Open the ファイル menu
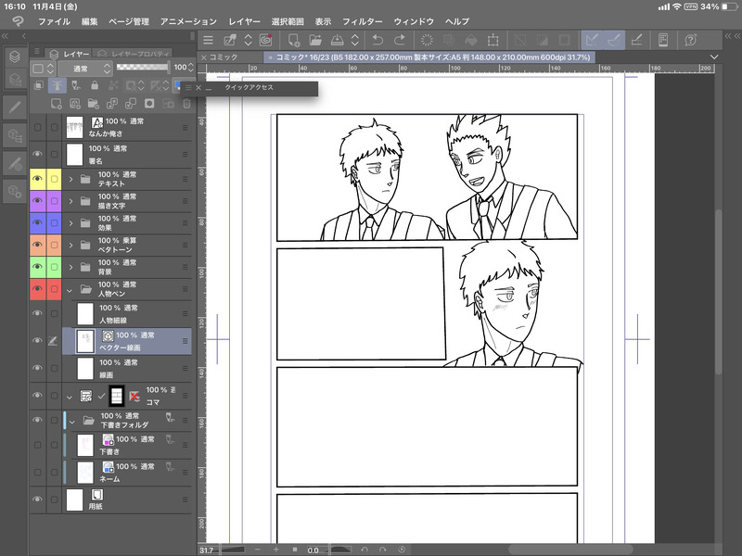The width and height of the screenshot is (742, 556). [x=54, y=21]
